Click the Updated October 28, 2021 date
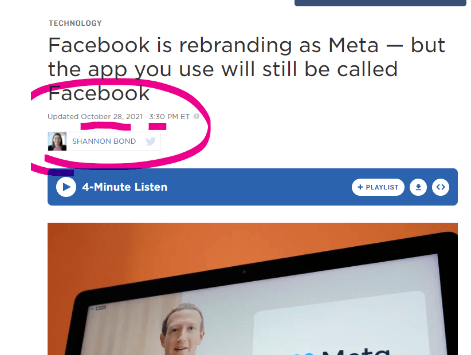 pos(95,116)
